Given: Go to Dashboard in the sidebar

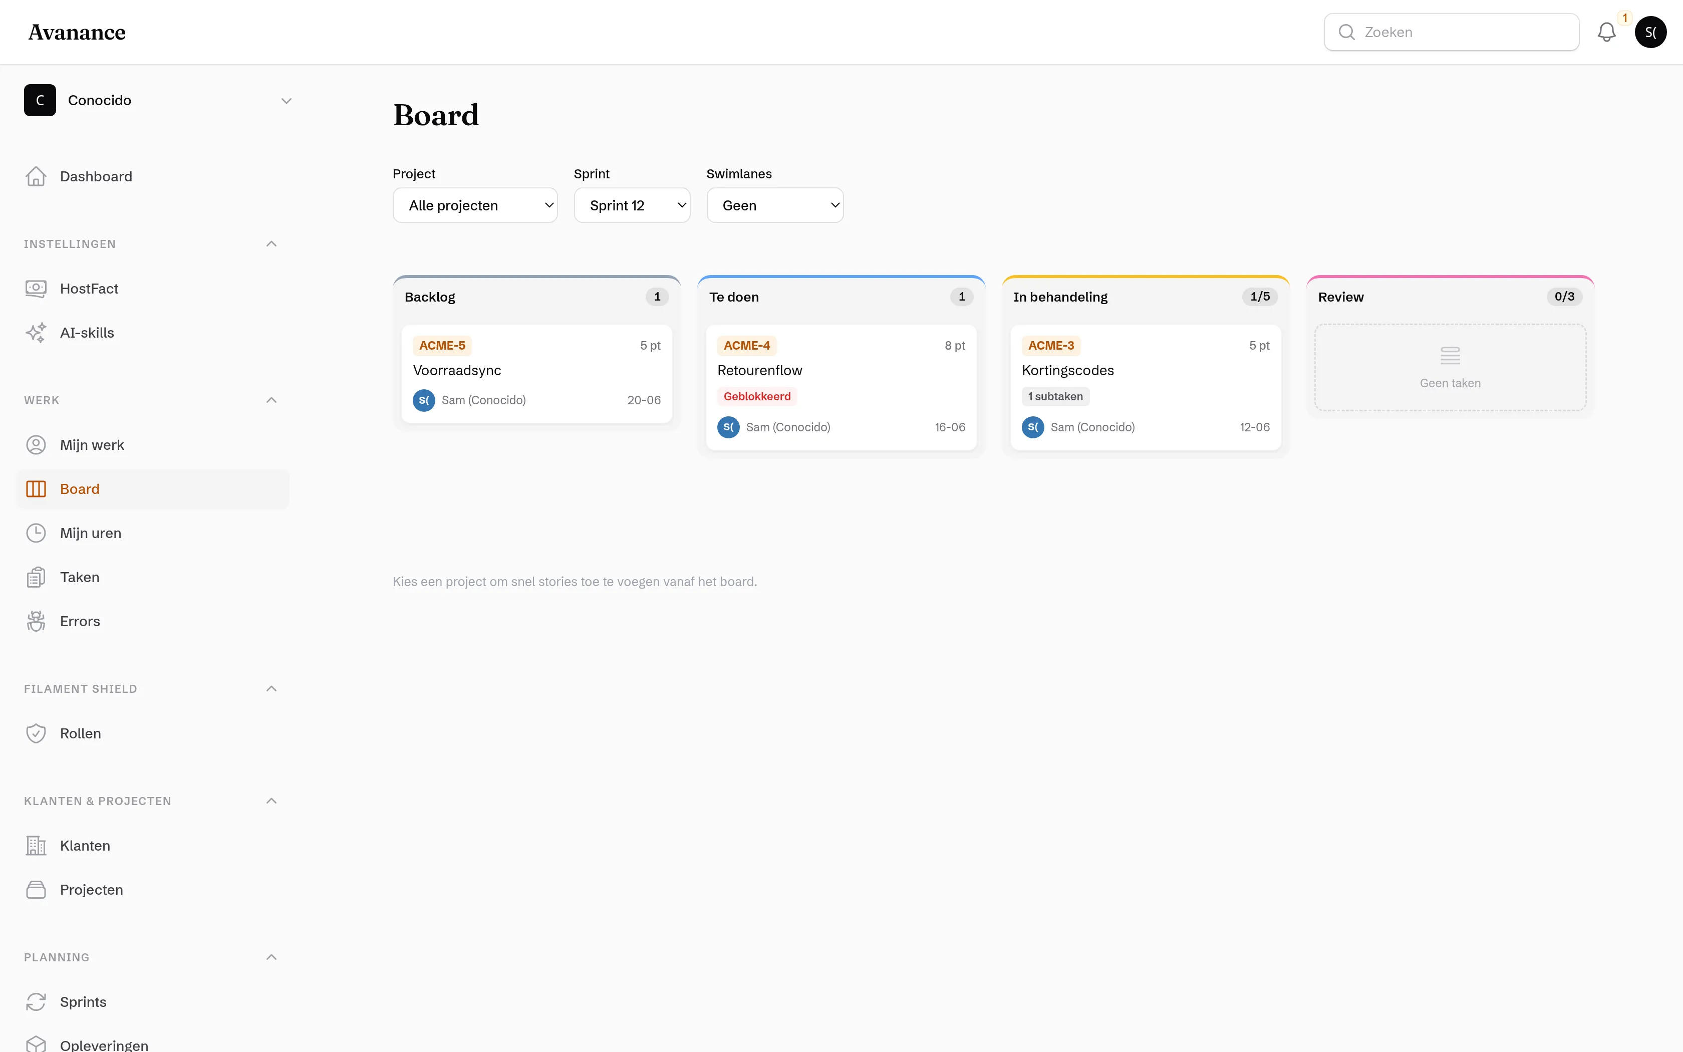Looking at the screenshot, I should click(x=152, y=176).
